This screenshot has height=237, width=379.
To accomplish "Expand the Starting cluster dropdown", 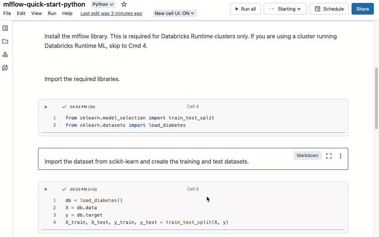I will coord(285,9).
